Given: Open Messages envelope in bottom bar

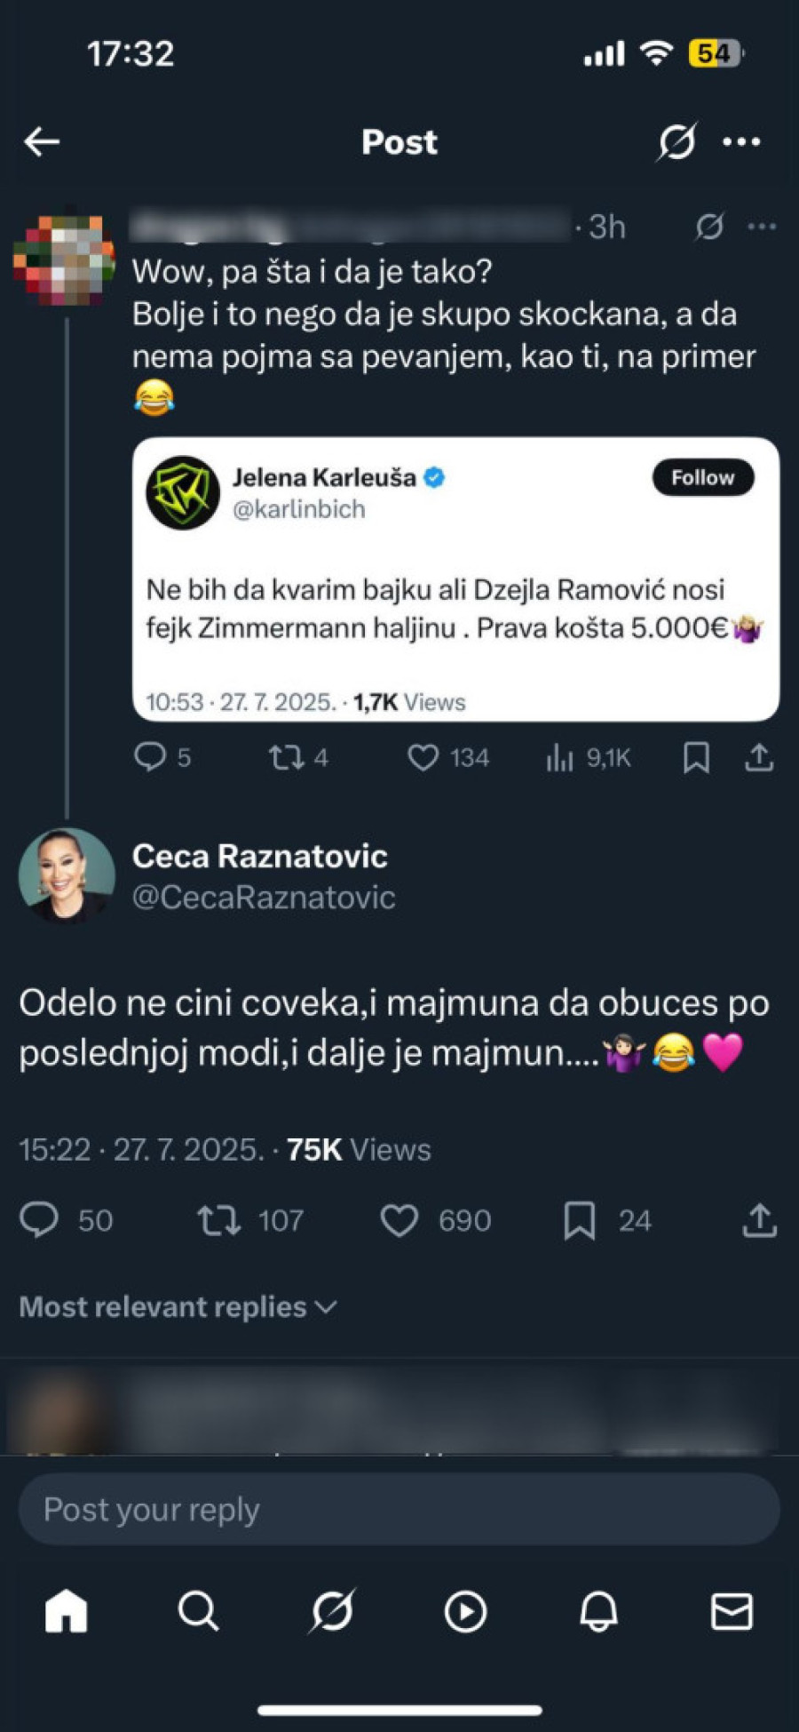Looking at the screenshot, I should tap(732, 1611).
